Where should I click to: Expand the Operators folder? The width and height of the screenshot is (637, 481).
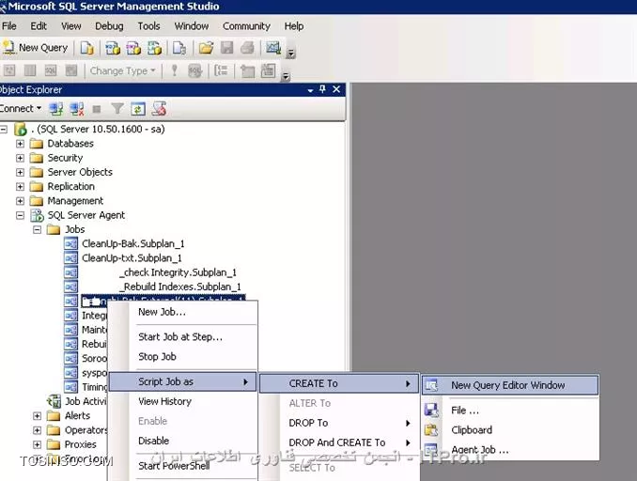pos(37,430)
